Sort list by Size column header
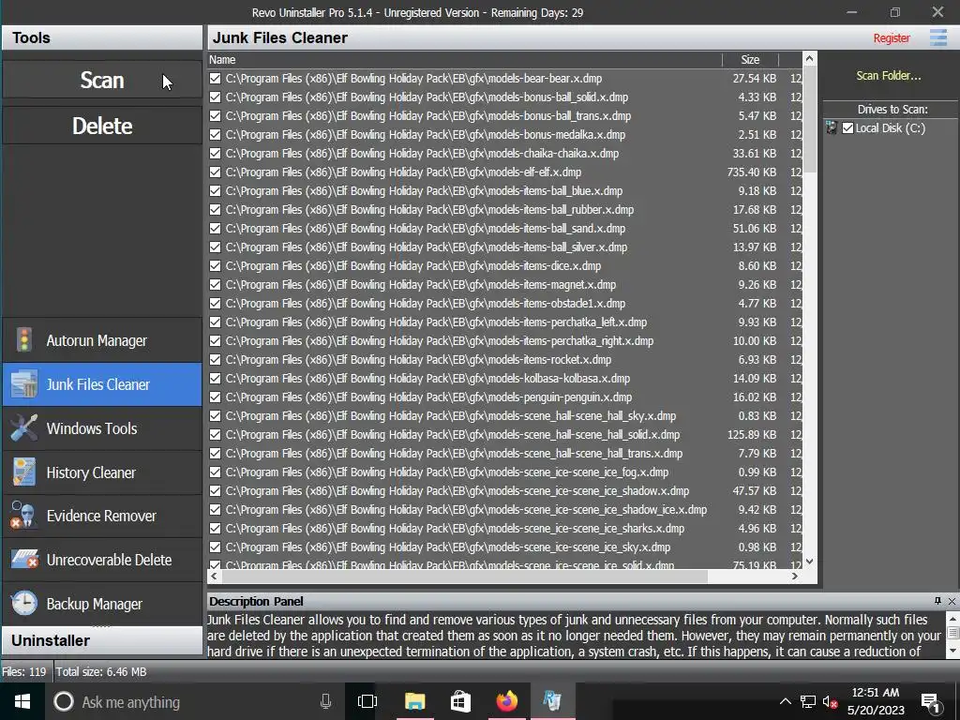This screenshot has height=720, width=960. [x=750, y=59]
